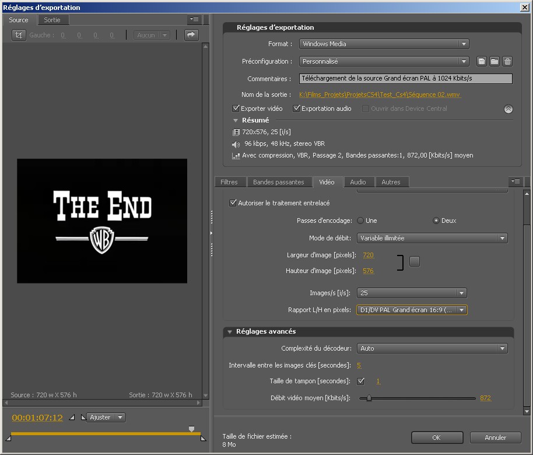Close the Réglages d'exportation dialog
Image resolution: width=533 pixels, height=455 pixels.
[x=524, y=7]
